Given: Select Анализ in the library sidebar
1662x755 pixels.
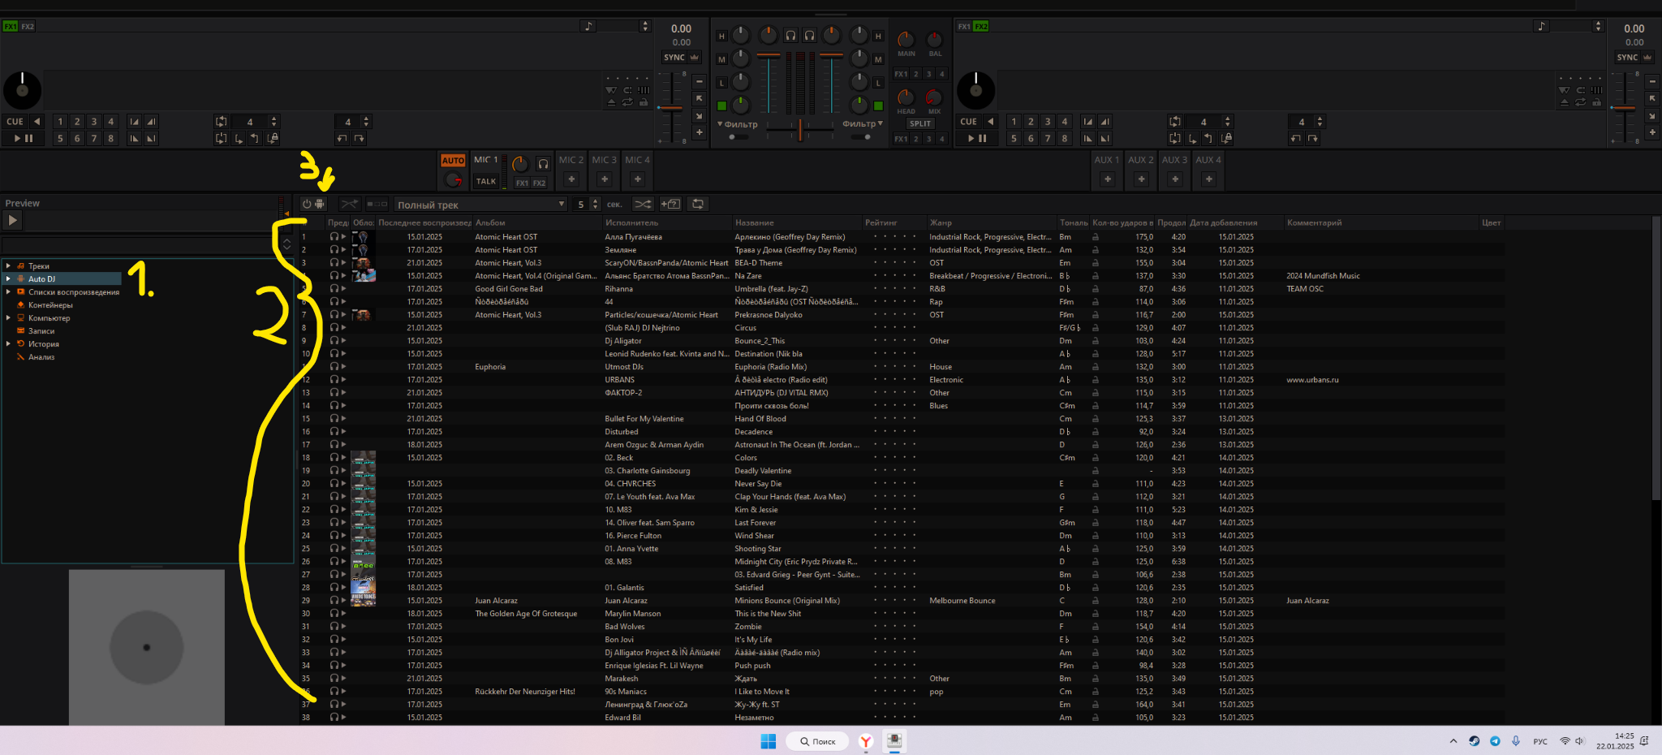Looking at the screenshot, I should (41, 356).
